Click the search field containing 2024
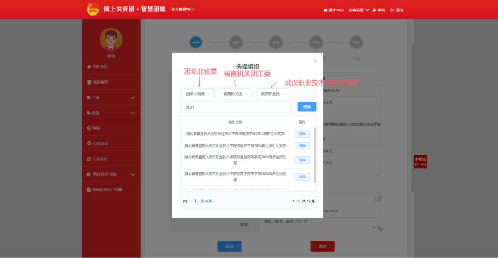This screenshot has width=498, height=258. (x=237, y=107)
